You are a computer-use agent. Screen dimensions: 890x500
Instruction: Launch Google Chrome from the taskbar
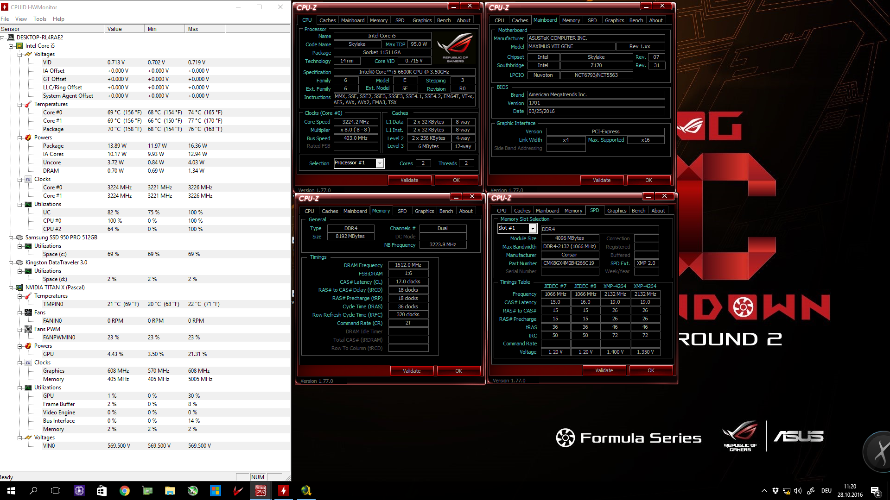(x=124, y=491)
